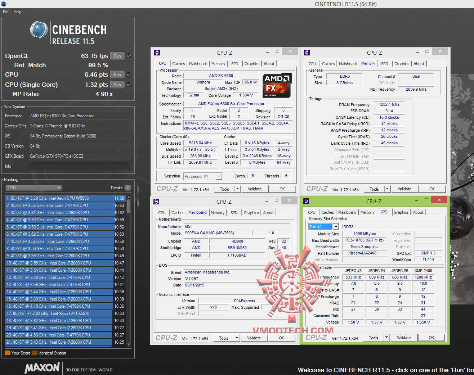The image size is (474, 375).
Task: Click the AMD FX Unlocked processor logo
Action: [277, 85]
